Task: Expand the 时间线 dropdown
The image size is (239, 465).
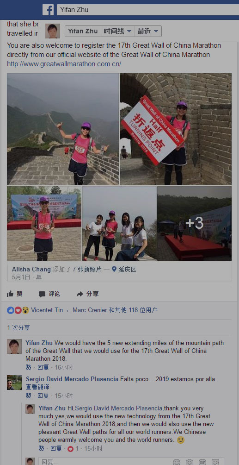Action: 118,31
